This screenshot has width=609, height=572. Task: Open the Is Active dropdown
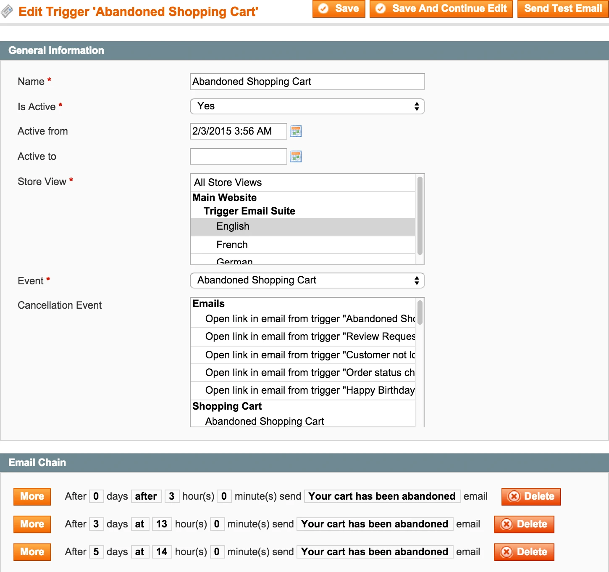(x=307, y=106)
